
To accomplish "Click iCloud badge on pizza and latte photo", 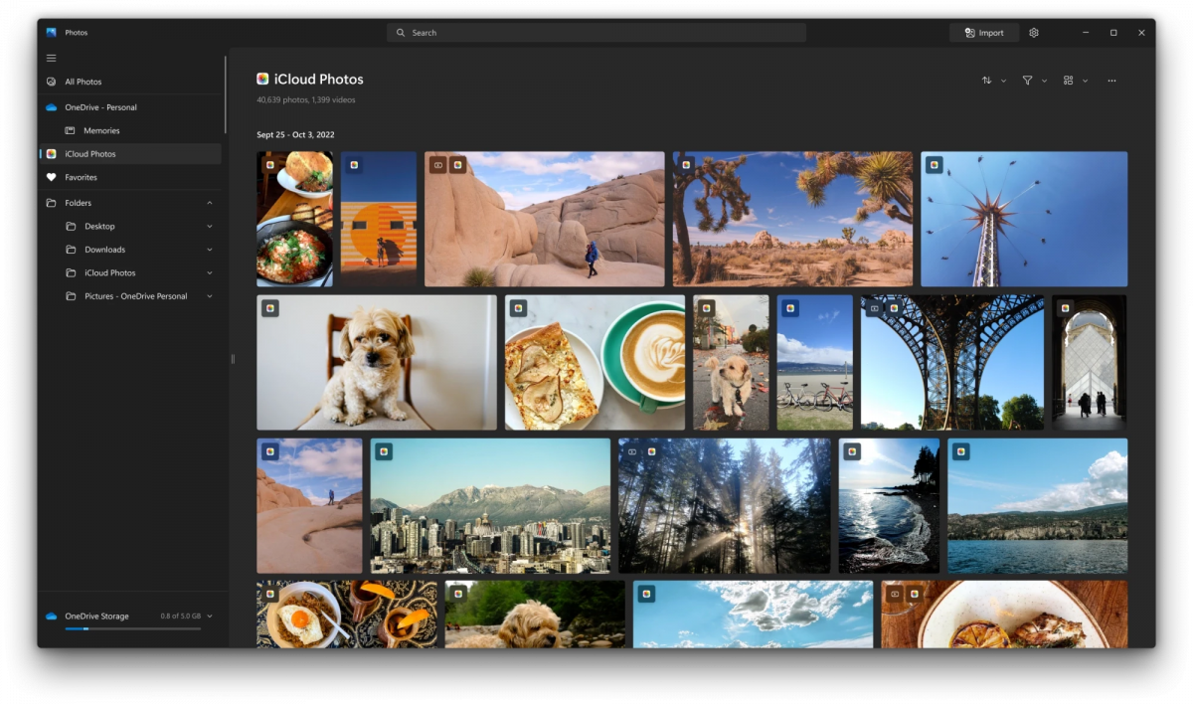I will (518, 308).
